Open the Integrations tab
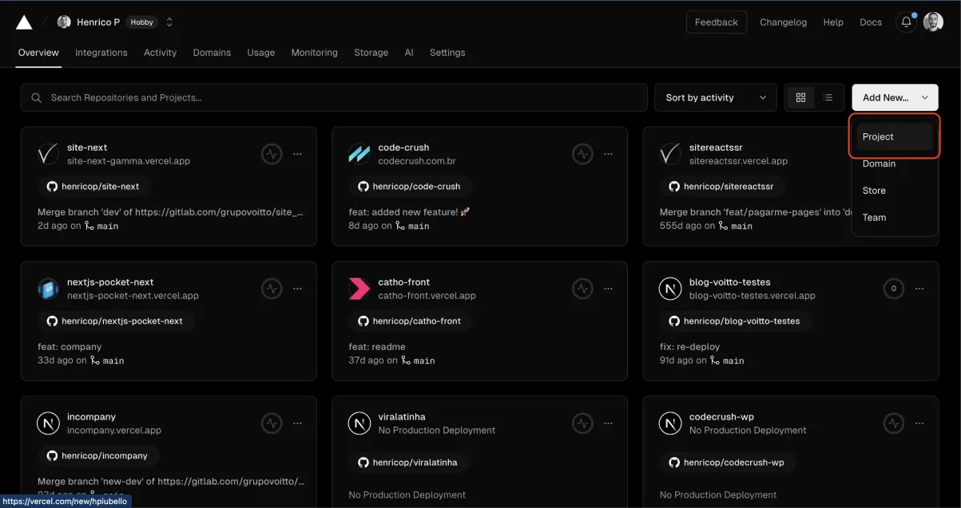961x508 pixels. (101, 53)
